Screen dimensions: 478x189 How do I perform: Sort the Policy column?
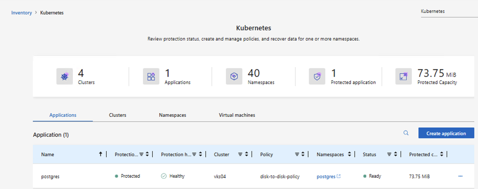[x=303, y=154]
